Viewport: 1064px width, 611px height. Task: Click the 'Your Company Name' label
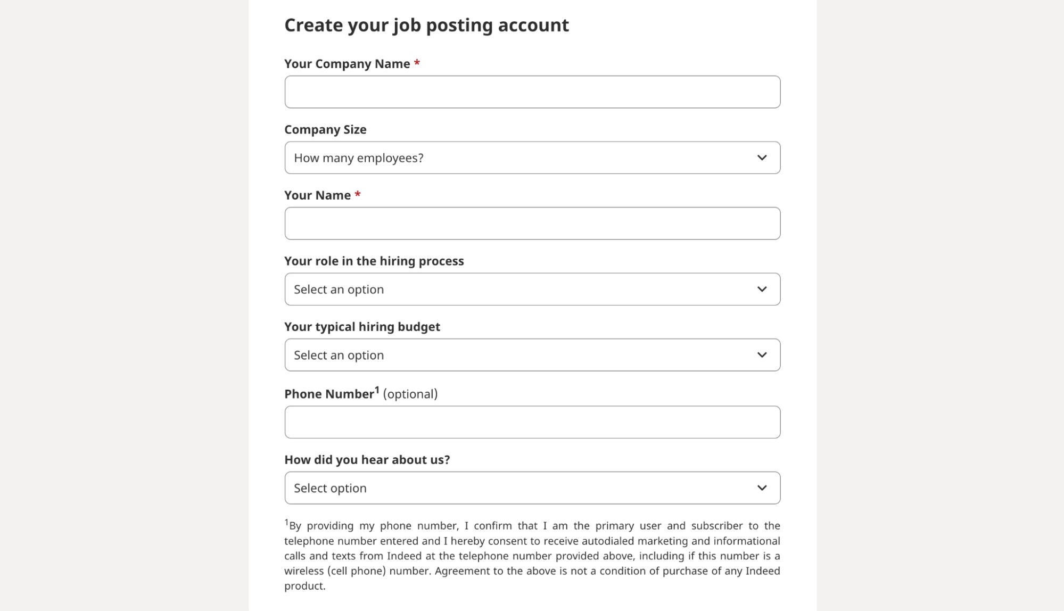tap(347, 64)
